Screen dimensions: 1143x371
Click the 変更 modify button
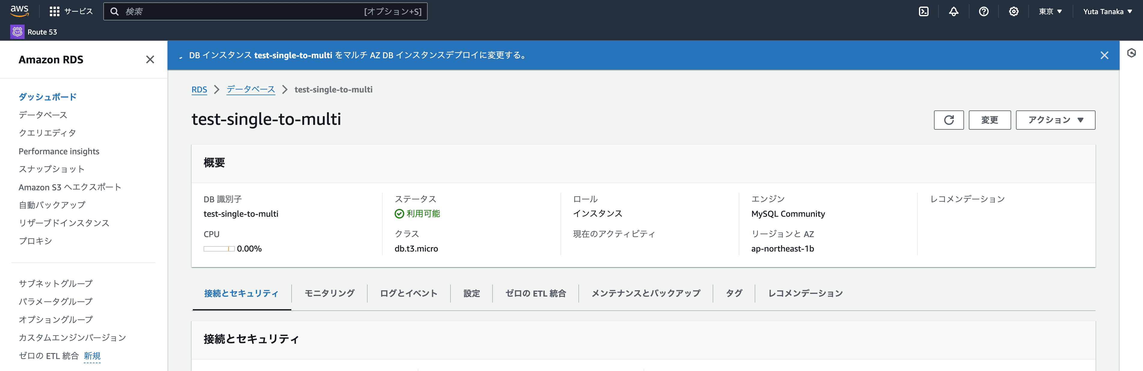[990, 120]
